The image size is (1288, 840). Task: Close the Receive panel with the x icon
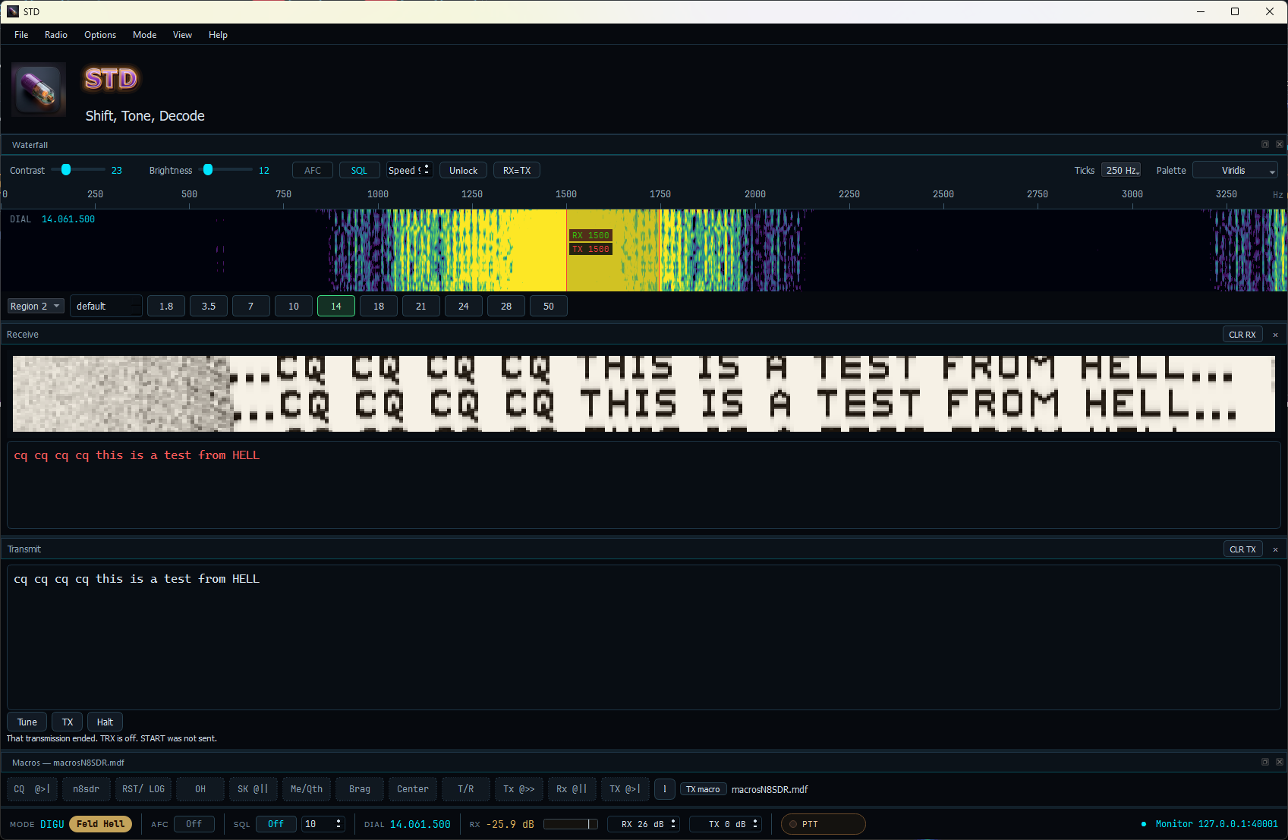coord(1275,335)
